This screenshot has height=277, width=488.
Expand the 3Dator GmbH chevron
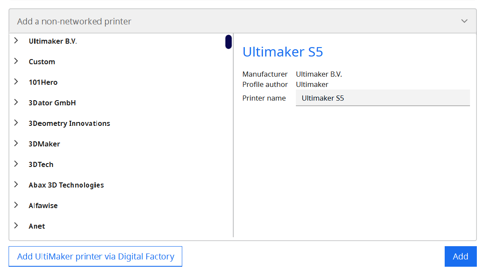tap(16, 102)
